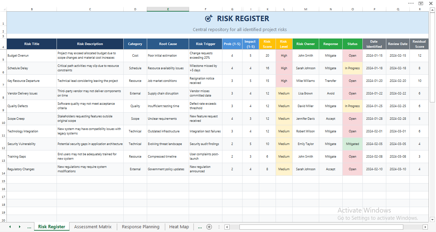The image size is (436, 232).
Task: Open the Assessment Matrix sheet tab
Action: [x=93, y=227]
